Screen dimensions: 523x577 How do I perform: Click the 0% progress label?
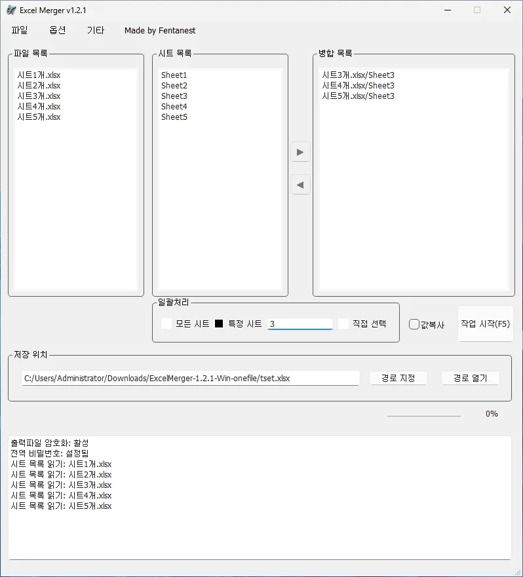492,414
